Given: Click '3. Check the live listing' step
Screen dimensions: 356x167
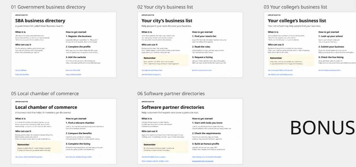Looking at the screenshot, I should click(331, 57).
